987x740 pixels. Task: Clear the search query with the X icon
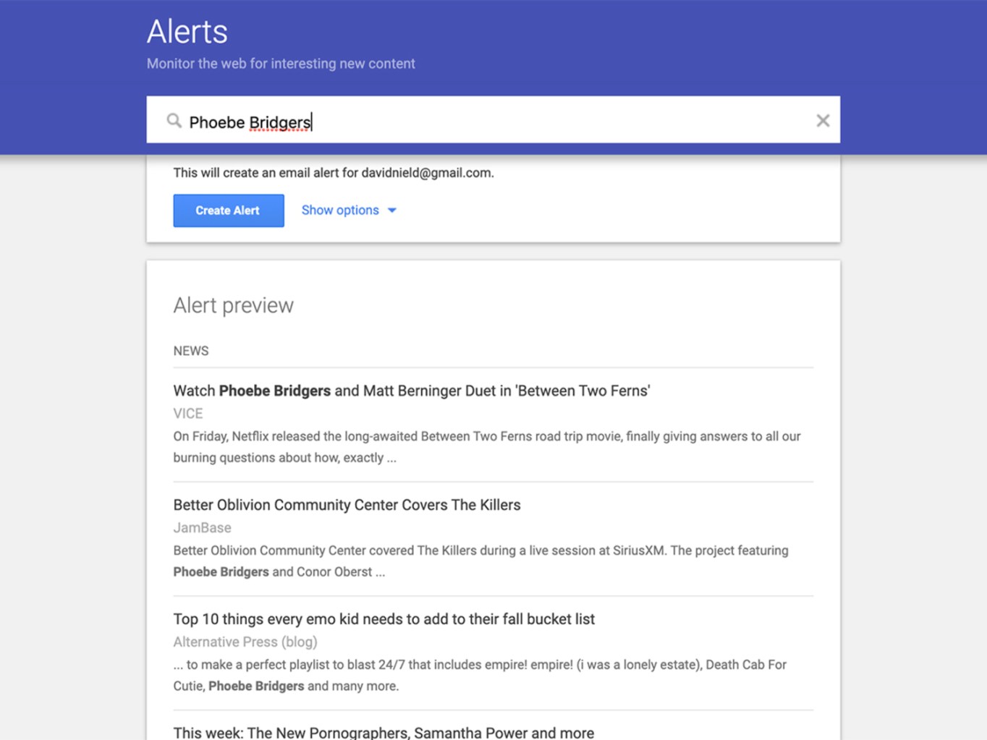click(823, 120)
